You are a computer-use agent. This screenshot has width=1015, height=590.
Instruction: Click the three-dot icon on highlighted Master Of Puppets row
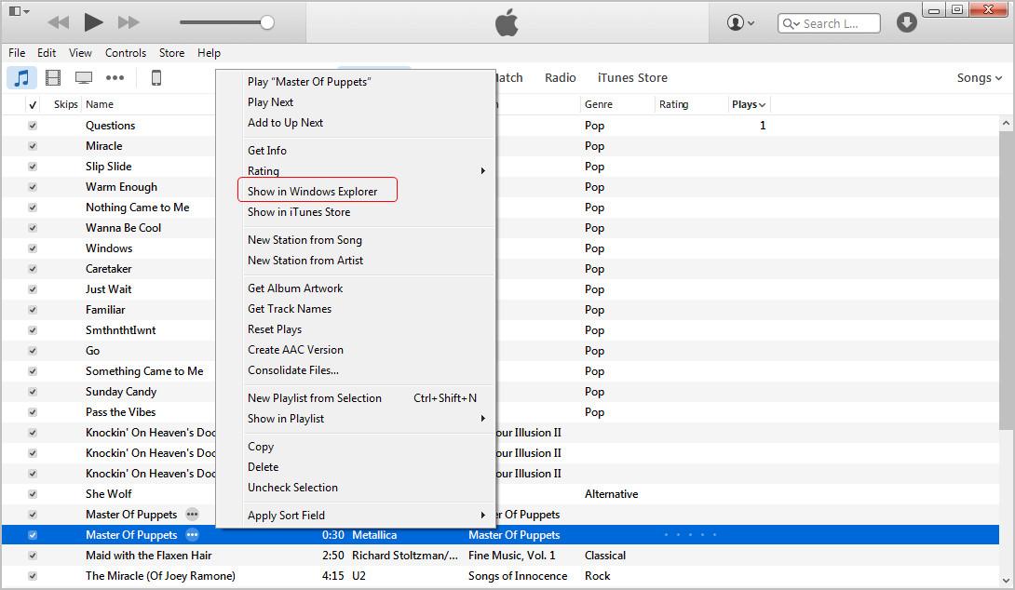click(192, 535)
